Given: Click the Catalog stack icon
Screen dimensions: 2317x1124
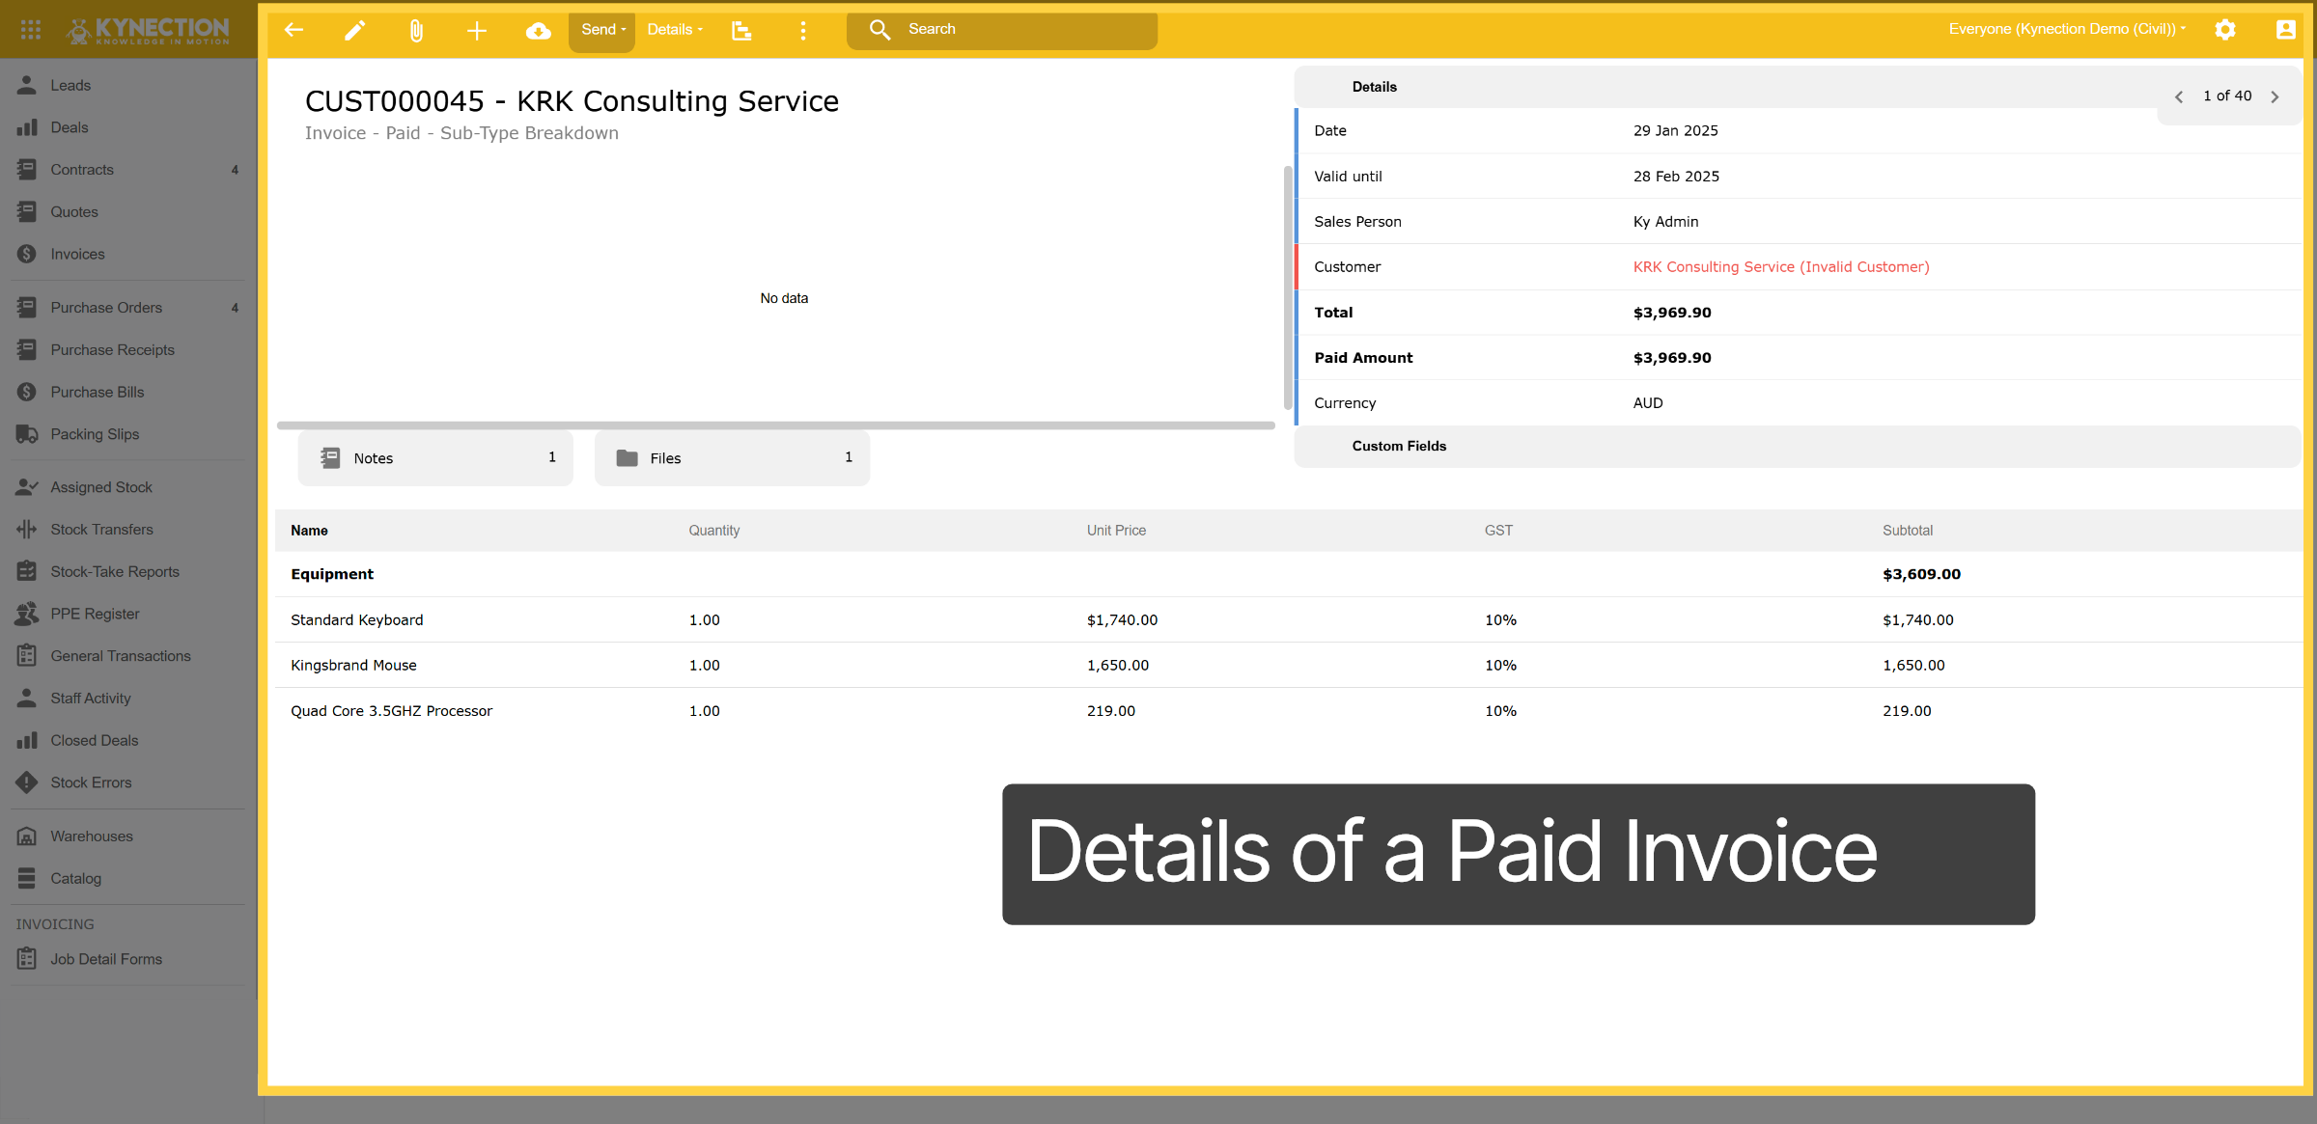Looking at the screenshot, I should point(27,879).
